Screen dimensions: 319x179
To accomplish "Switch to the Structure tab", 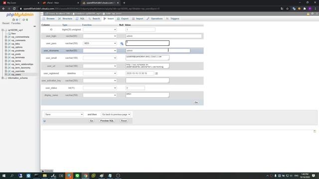I will pos(65,19).
